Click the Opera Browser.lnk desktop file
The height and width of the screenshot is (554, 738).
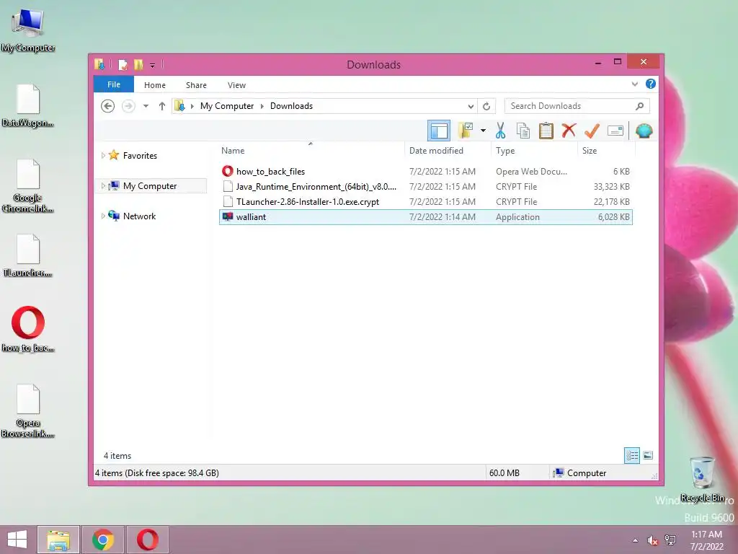[28, 411]
